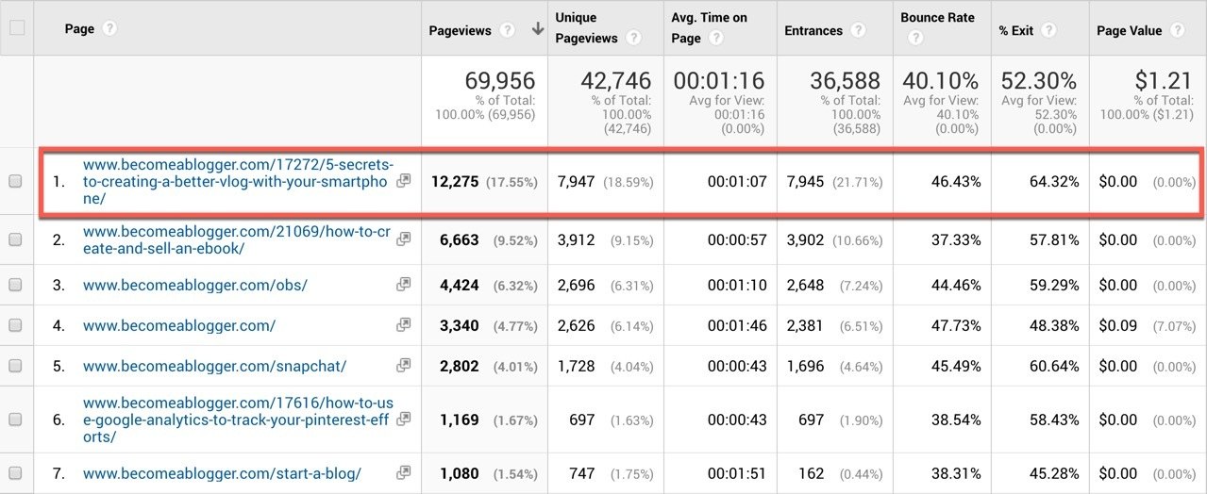Check the box for the /snapchat/ row
The width and height of the screenshot is (1207, 494).
tap(15, 366)
